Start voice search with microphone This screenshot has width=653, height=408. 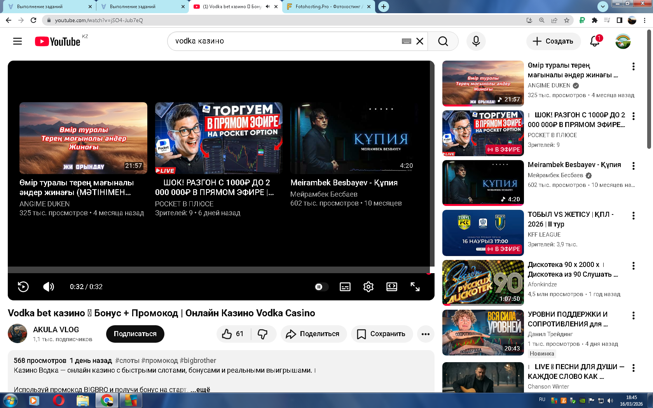tap(476, 41)
